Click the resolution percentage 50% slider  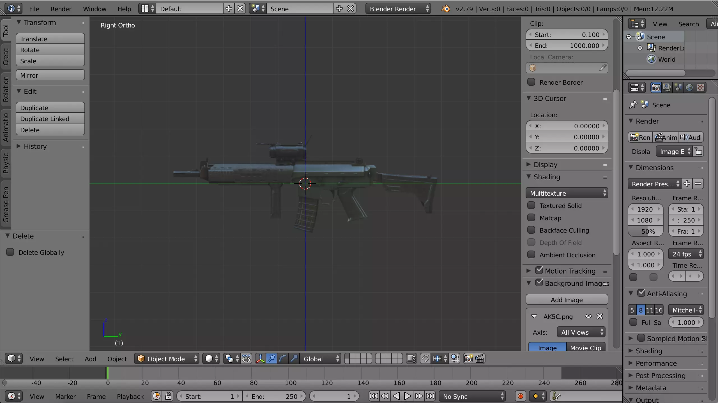pos(645,231)
